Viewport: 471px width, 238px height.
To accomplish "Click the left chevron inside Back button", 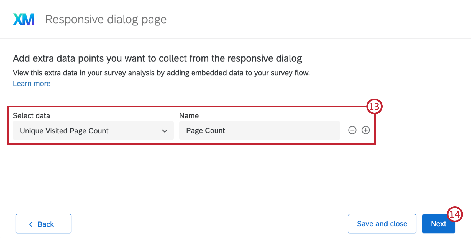I will [x=31, y=224].
